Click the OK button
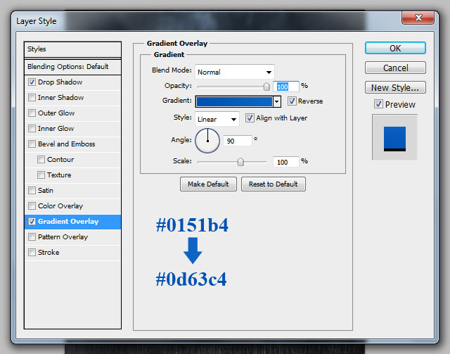 [395, 49]
